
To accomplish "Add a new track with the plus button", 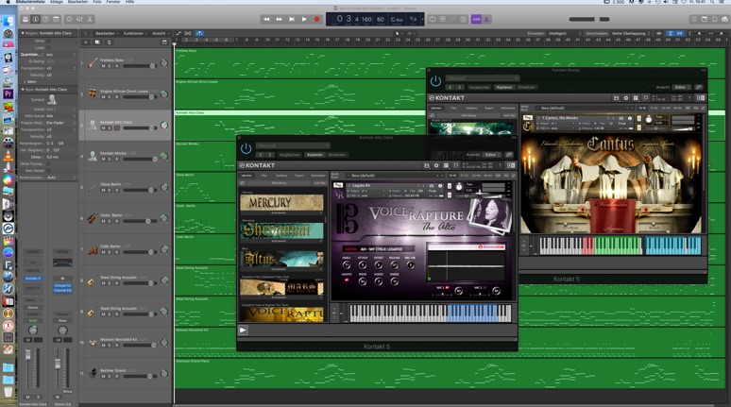I will point(86,42).
